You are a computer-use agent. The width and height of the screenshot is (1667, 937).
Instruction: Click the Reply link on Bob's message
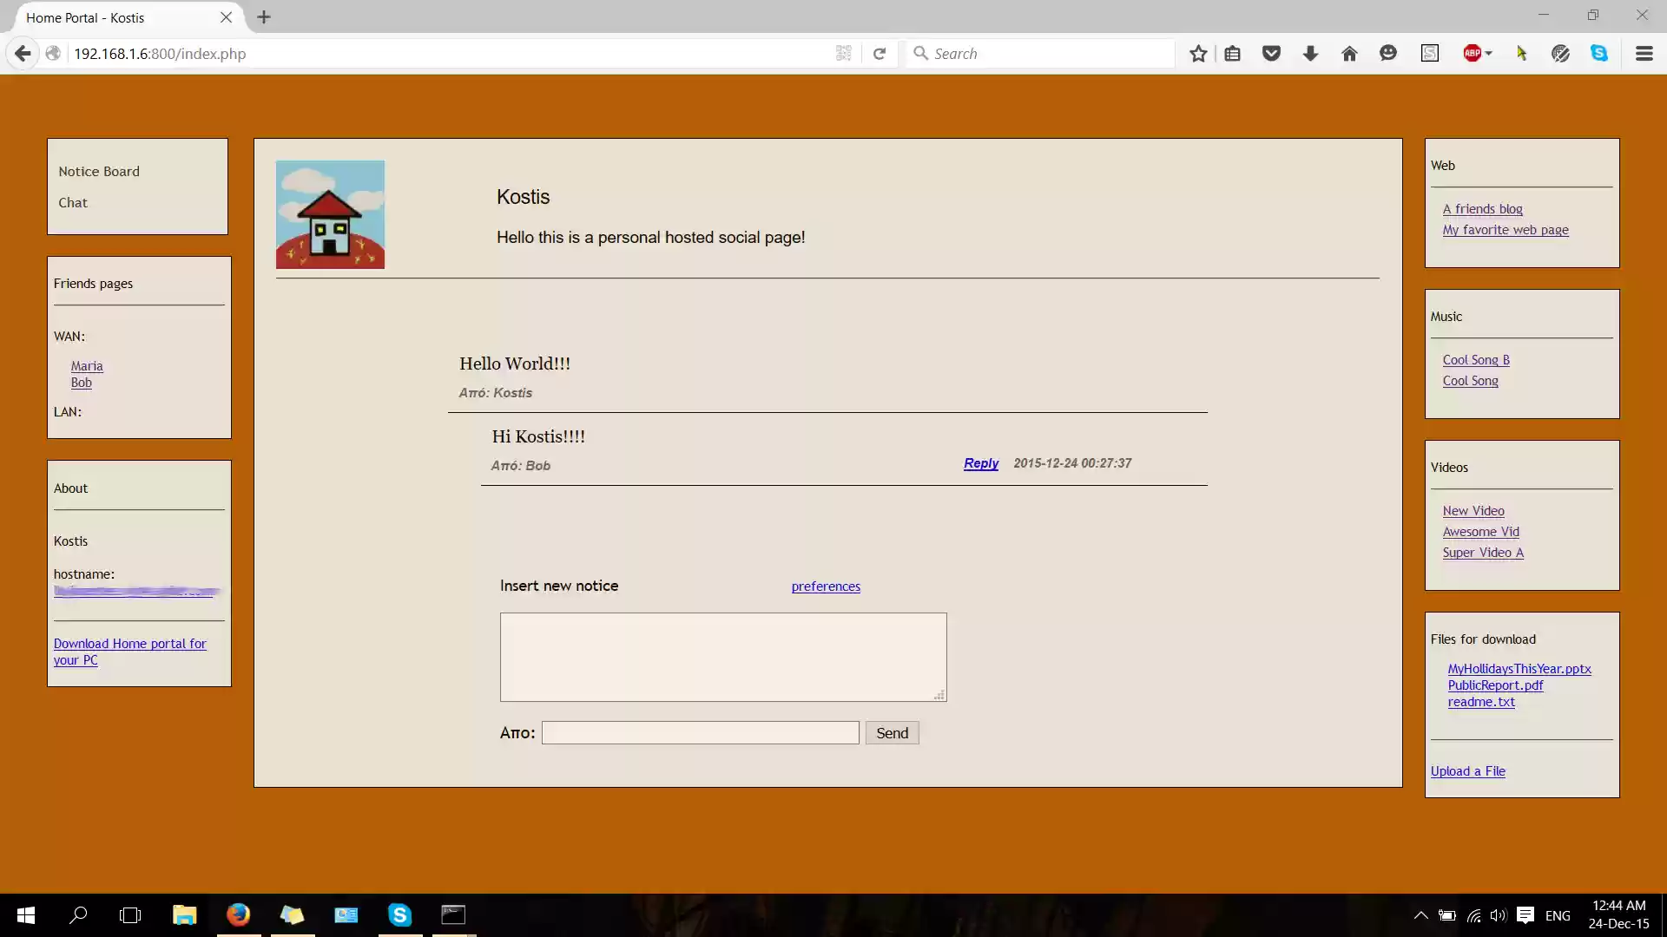point(981,463)
